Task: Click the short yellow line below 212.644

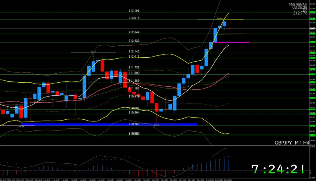Action: [231, 34]
